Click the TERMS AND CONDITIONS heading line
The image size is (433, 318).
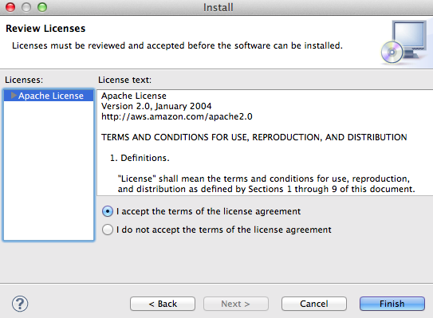pyautogui.click(x=254, y=137)
